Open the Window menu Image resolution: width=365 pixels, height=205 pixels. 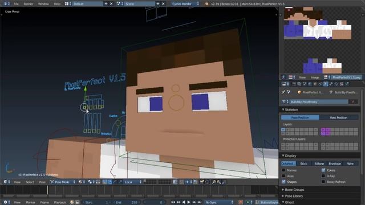click(43, 4)
